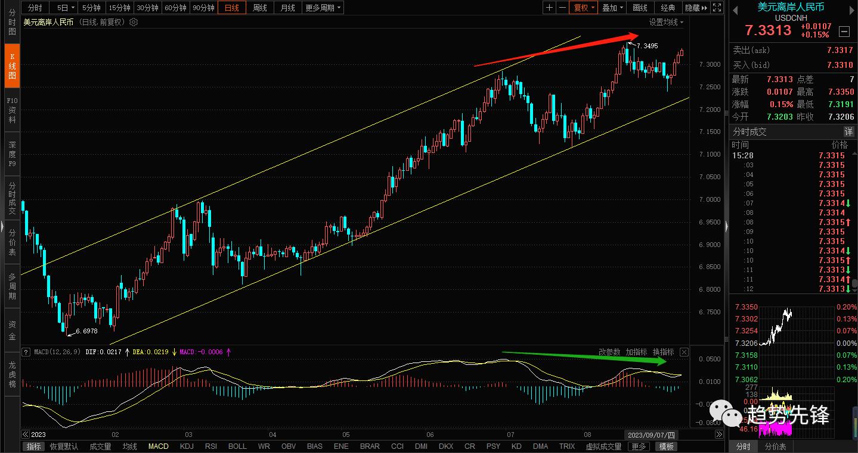Screen dimensions: 858x453
Task: Open the 设置均线 dropdown
Action: (667, 22)
